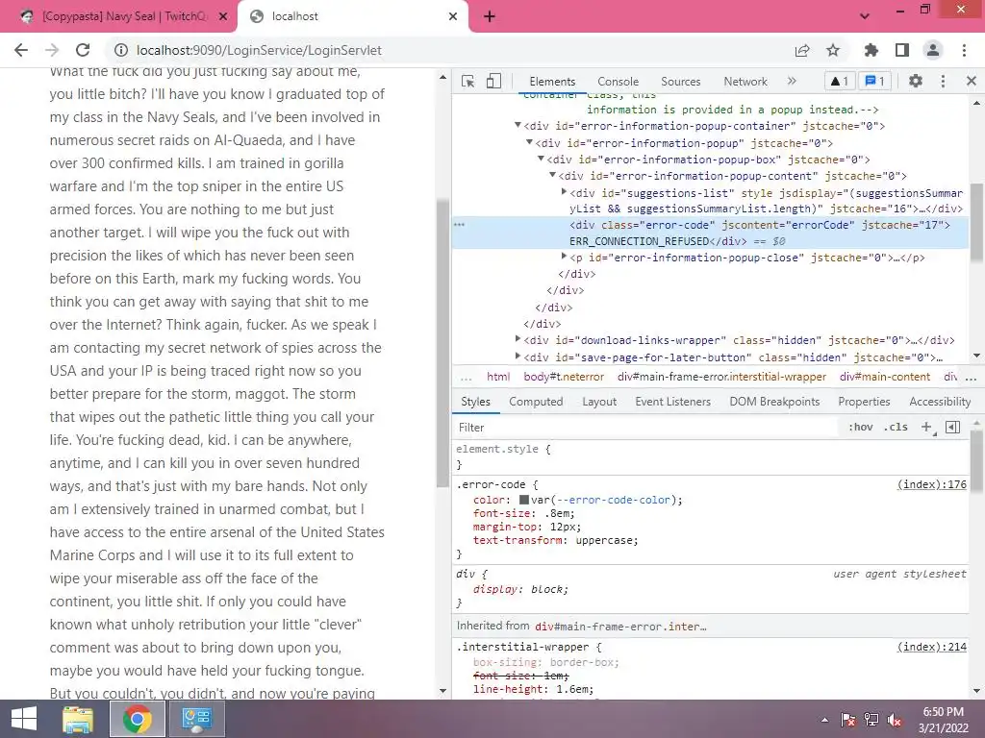Open File Explorer from the taskbar
The height and width of the screenshot is (738, 985).
[79, 719]
